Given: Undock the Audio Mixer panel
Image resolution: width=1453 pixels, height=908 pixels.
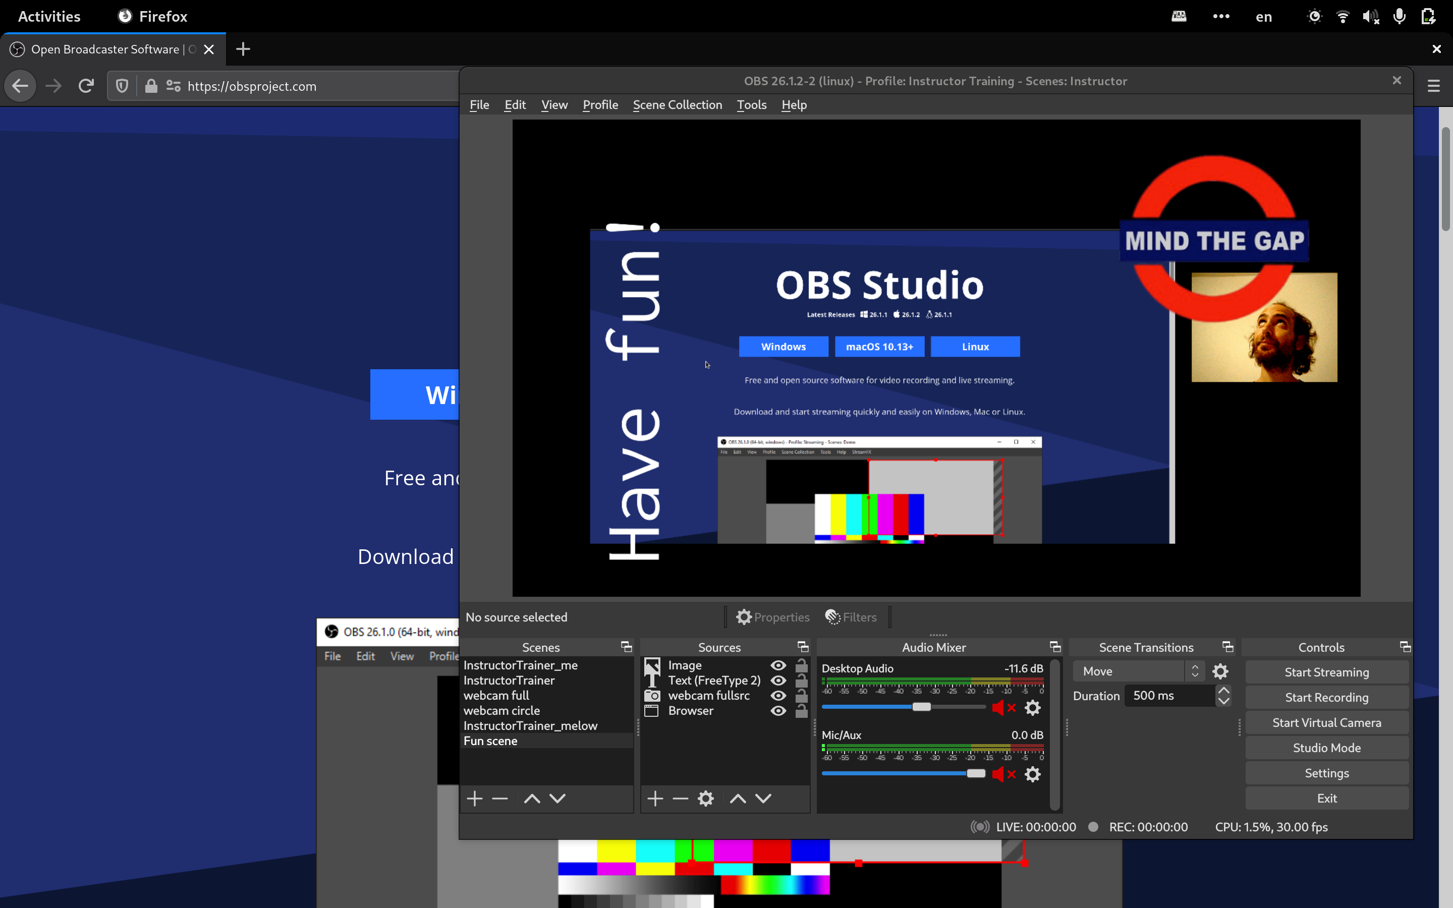Looking at the screenshot, I should [x=1055, y=647].
